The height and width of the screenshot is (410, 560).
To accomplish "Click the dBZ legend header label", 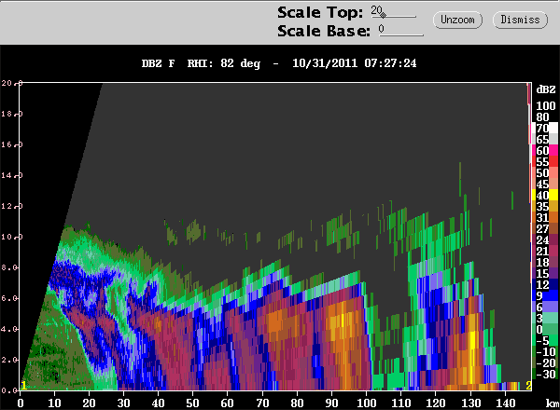I will [544, 89].
